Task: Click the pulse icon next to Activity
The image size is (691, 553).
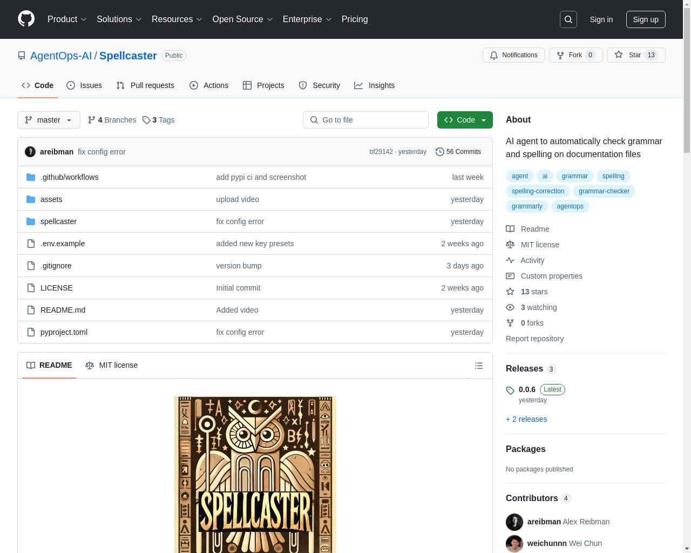Action: pyautogui.click(x=510, y=260)
